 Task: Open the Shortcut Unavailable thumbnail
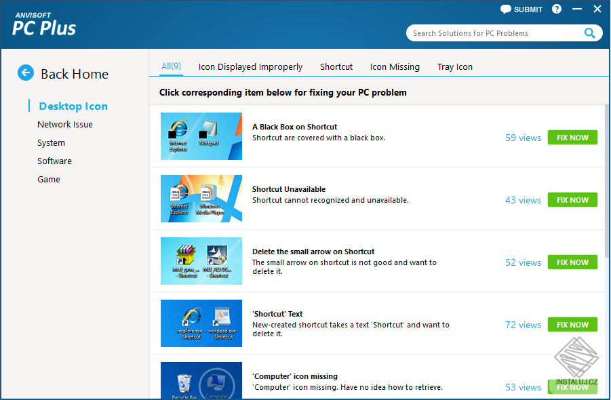(x=201, y=199)
